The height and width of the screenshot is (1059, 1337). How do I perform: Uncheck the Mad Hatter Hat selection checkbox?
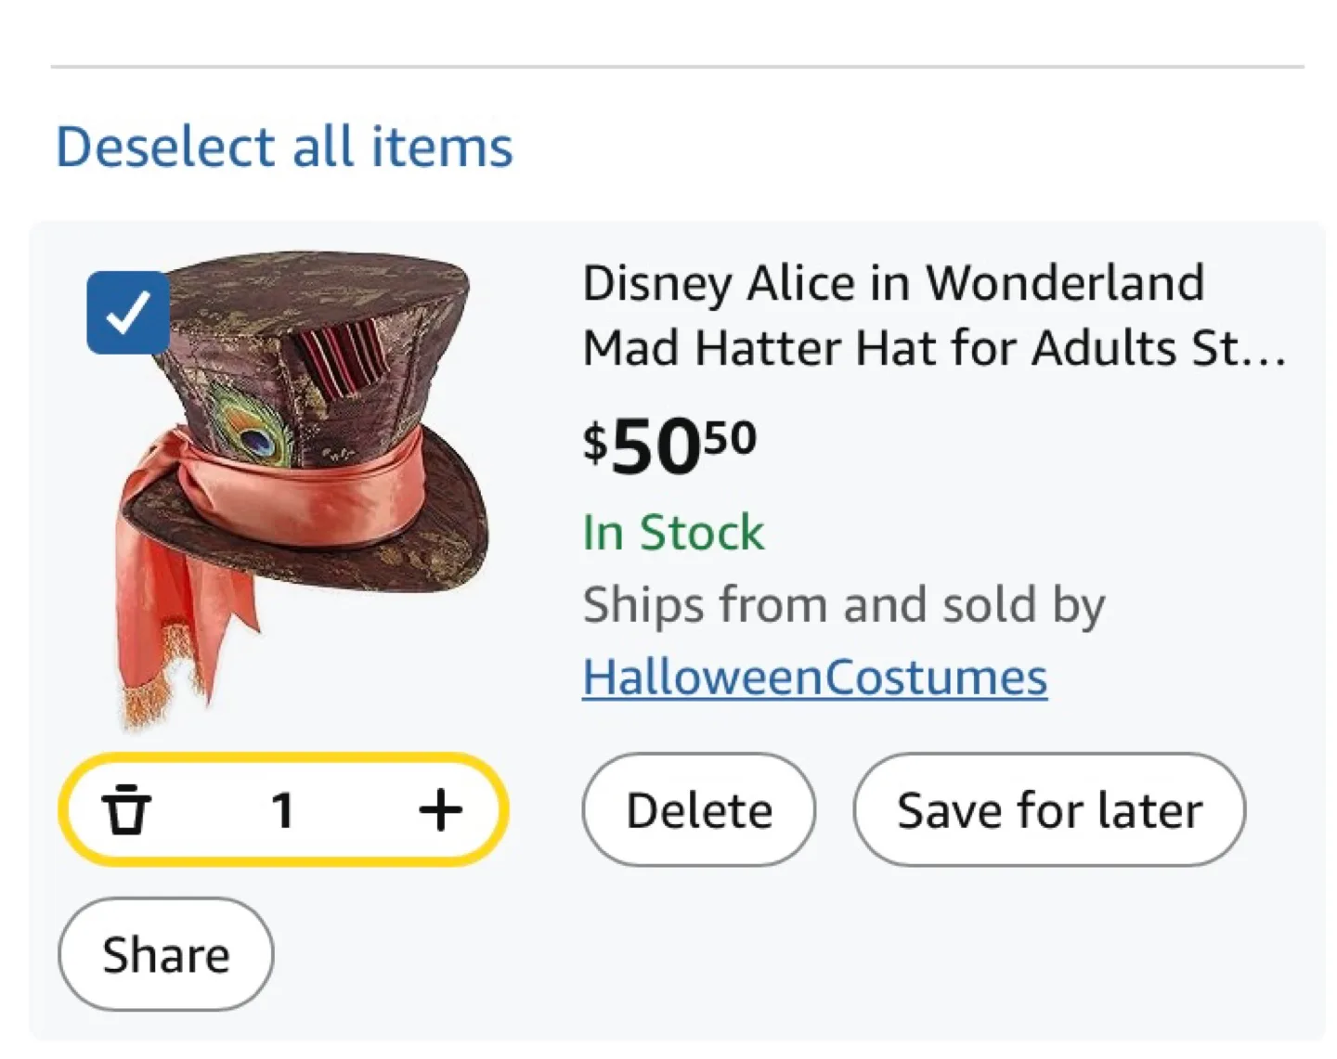[x=127, y=311]
